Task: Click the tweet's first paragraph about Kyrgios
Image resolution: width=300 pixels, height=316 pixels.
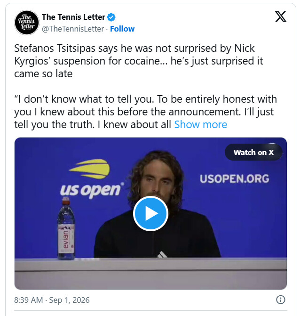Action: pyautogui.click(x=139, y=61)
